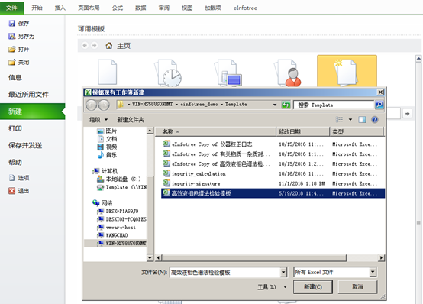Click the 新建(C) button
The height and width of the screenshot is (304, 423).
[x=313, y=286]
